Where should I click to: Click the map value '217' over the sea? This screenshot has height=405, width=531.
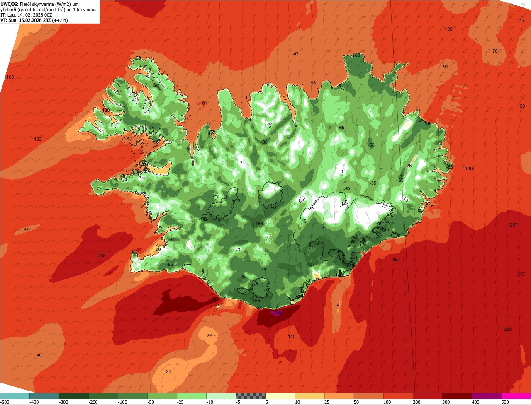click(x=521, y=274)
